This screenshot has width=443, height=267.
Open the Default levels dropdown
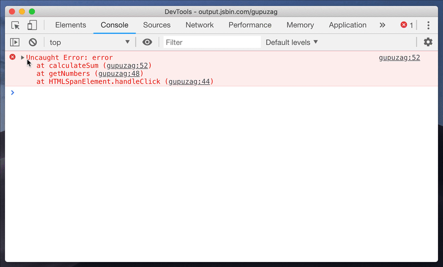pyautogui.click(x=292, y=42)
